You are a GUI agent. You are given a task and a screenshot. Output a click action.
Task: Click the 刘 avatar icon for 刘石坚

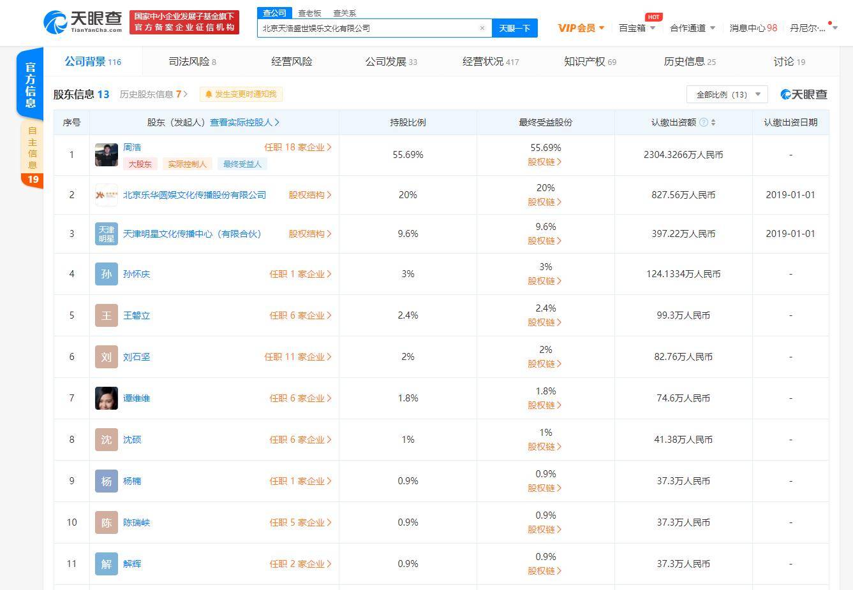pyautogui.click(x=107, y=357)
